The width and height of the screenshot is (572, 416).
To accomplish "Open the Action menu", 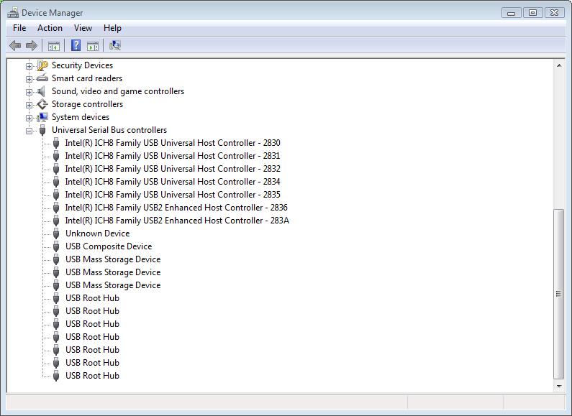I will coord(50,28).
